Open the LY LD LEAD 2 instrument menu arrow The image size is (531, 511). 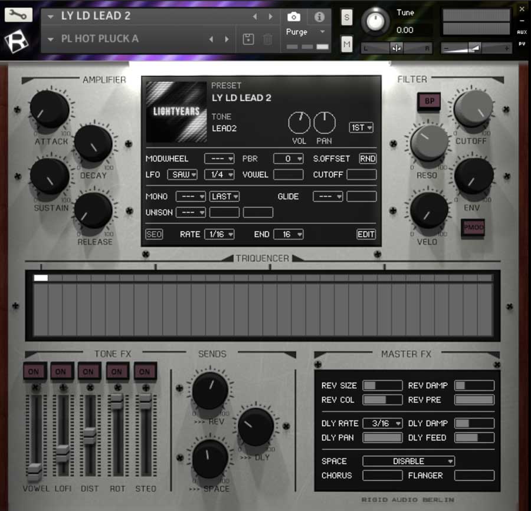click(51, 17)
